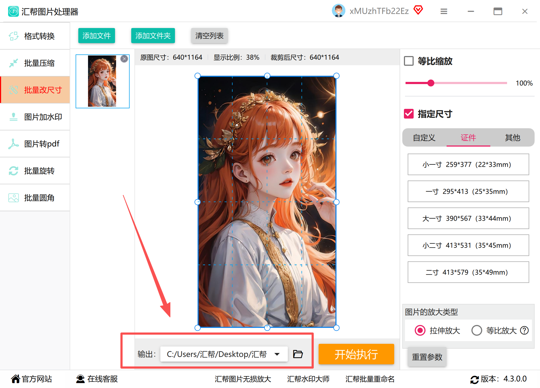Click the scale percentage slider handle

click(431, 83)
